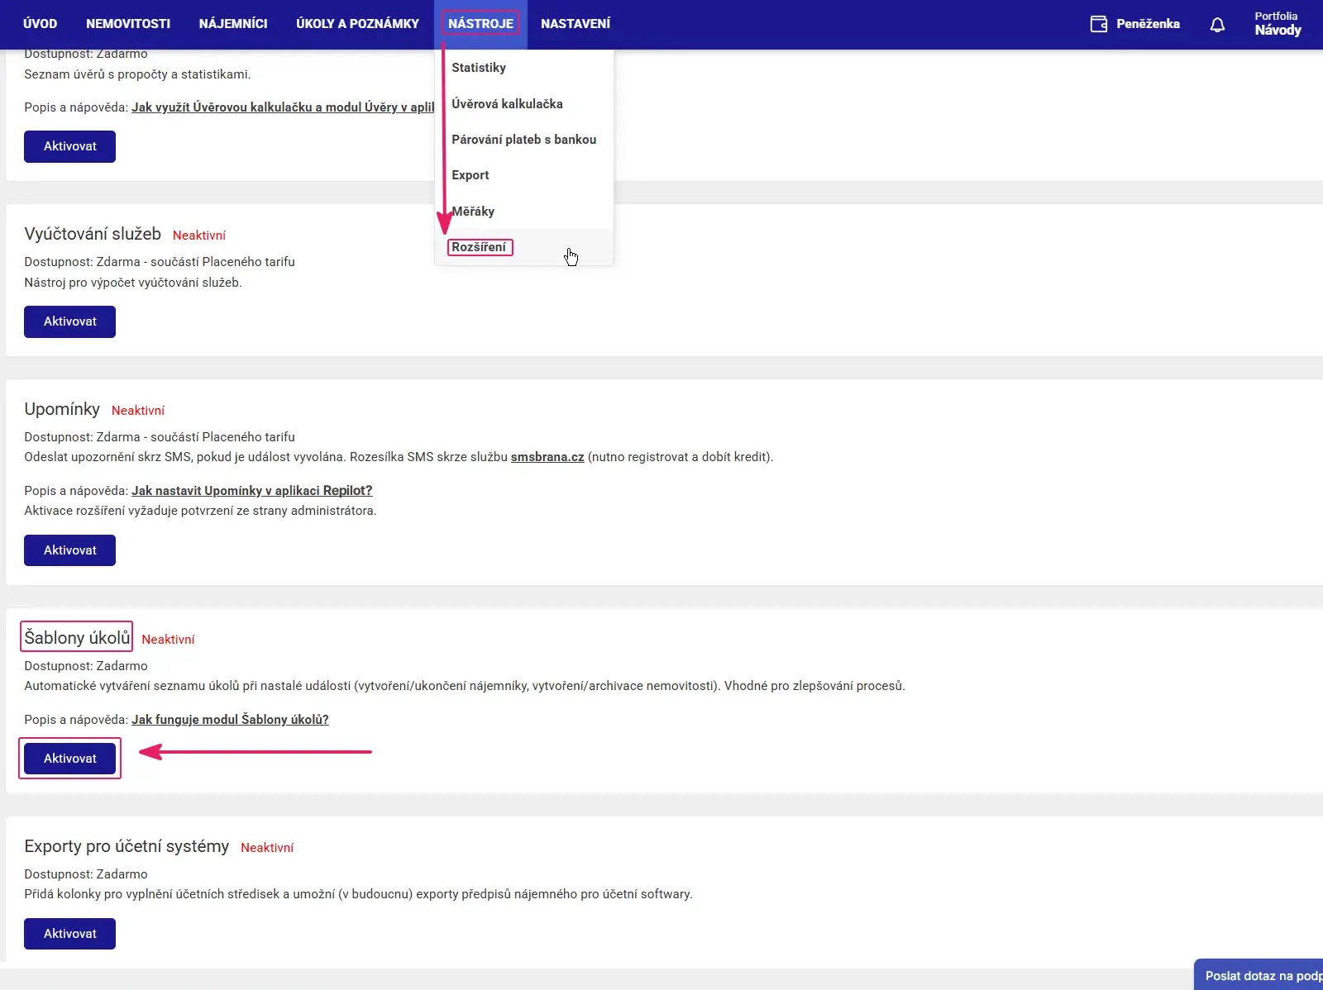Activate the Šablony úkolů extension

coord(69,759)
